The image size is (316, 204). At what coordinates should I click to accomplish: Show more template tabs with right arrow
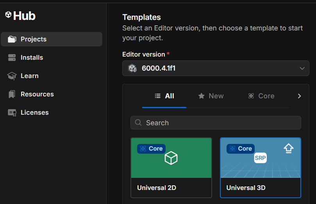(x=299, y=96)
